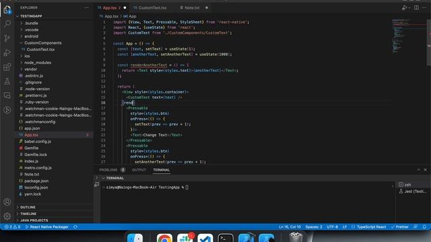Change end of line via LF
Image resolution: width=431 pixels, height=242 pixels.
point(345,227)
